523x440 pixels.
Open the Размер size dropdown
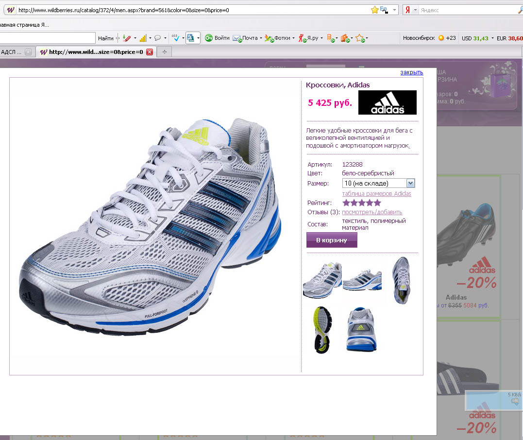[378, 183]
